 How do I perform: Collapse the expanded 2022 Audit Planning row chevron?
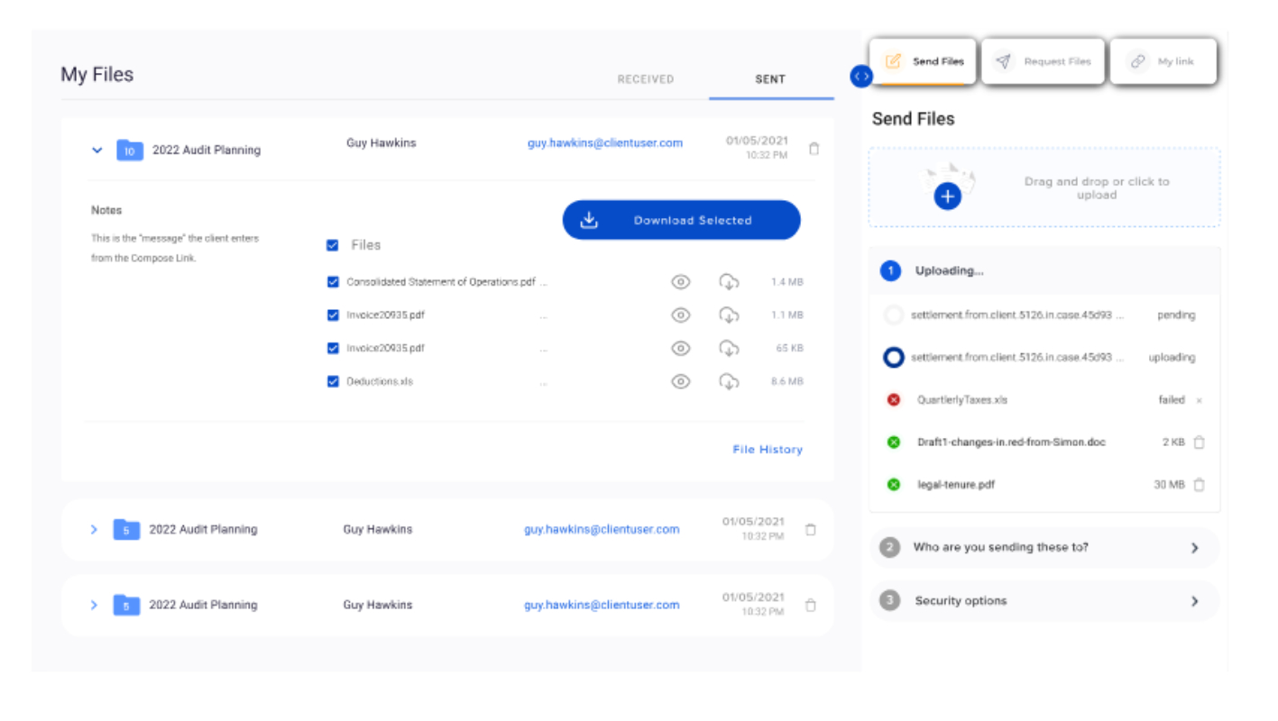pos(97,151)
